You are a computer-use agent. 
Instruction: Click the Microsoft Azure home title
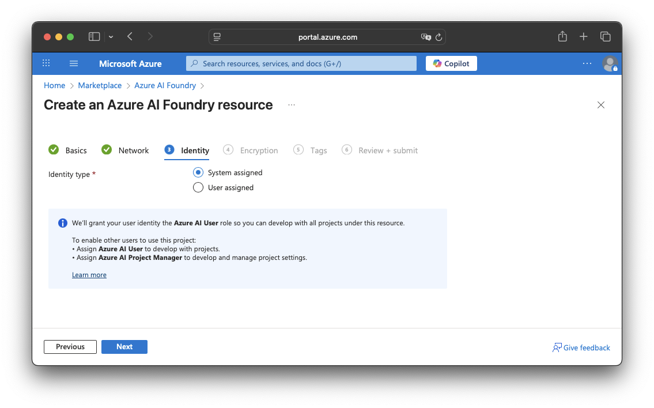[x=130, y=64]
